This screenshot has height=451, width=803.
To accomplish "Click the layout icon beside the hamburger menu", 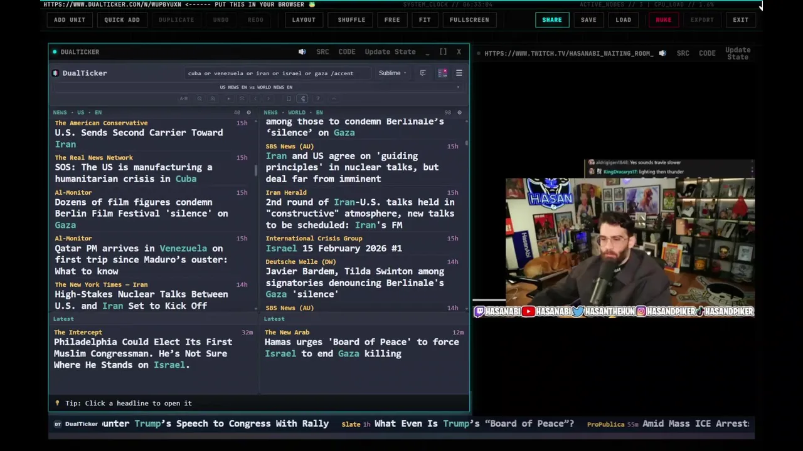I will point(442,73).
